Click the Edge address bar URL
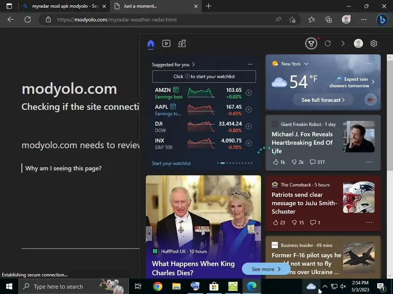This screenshot has width=393, height=294. coord(117,20)
